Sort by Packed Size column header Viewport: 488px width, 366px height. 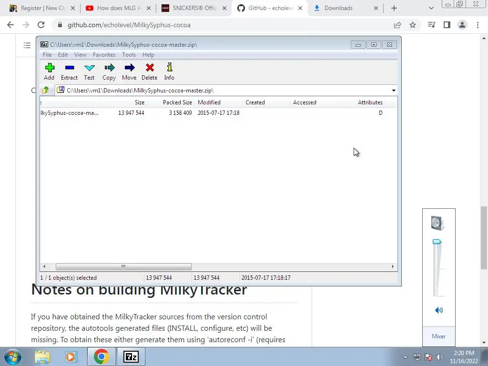point(171,102)
